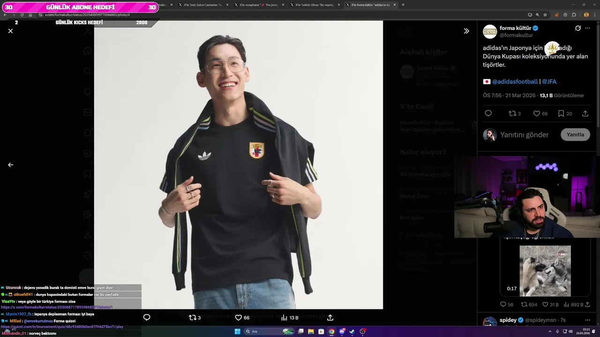Screen dimensions: 600x337
Task: Open Steam from the taskbar
Action: click(x=352, y=331)
